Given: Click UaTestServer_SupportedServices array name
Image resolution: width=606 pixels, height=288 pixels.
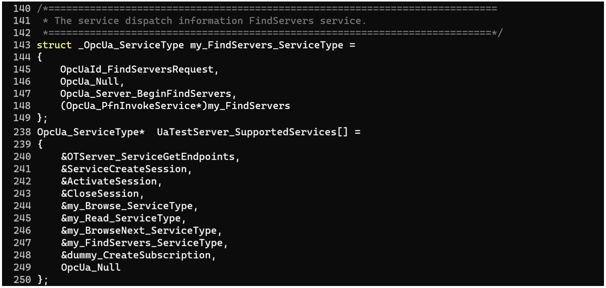Looking at the screenshot, I should pyautogui.click(x=247, y=132).
